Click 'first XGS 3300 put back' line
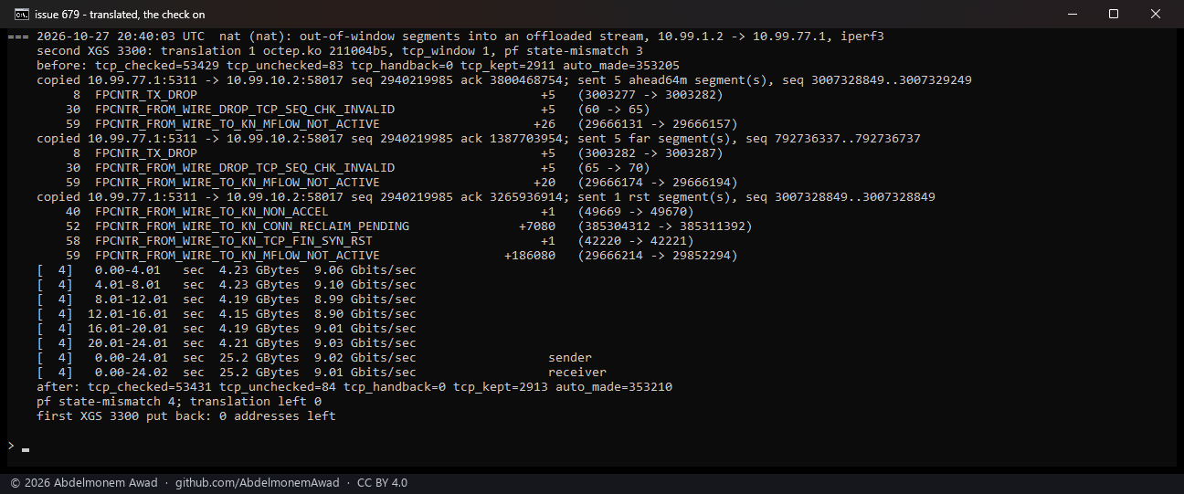The width and height of the screenshot is (1184, 494). 186,416
